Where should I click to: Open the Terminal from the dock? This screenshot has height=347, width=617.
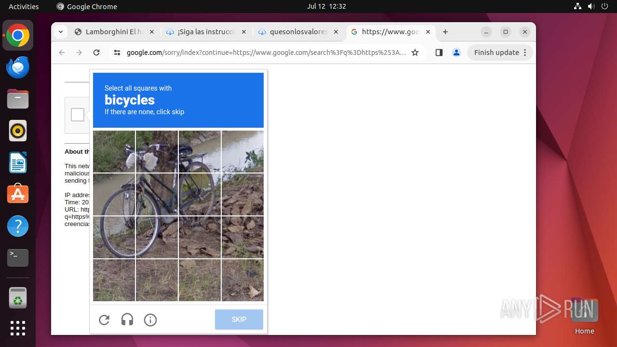(18, 258)
